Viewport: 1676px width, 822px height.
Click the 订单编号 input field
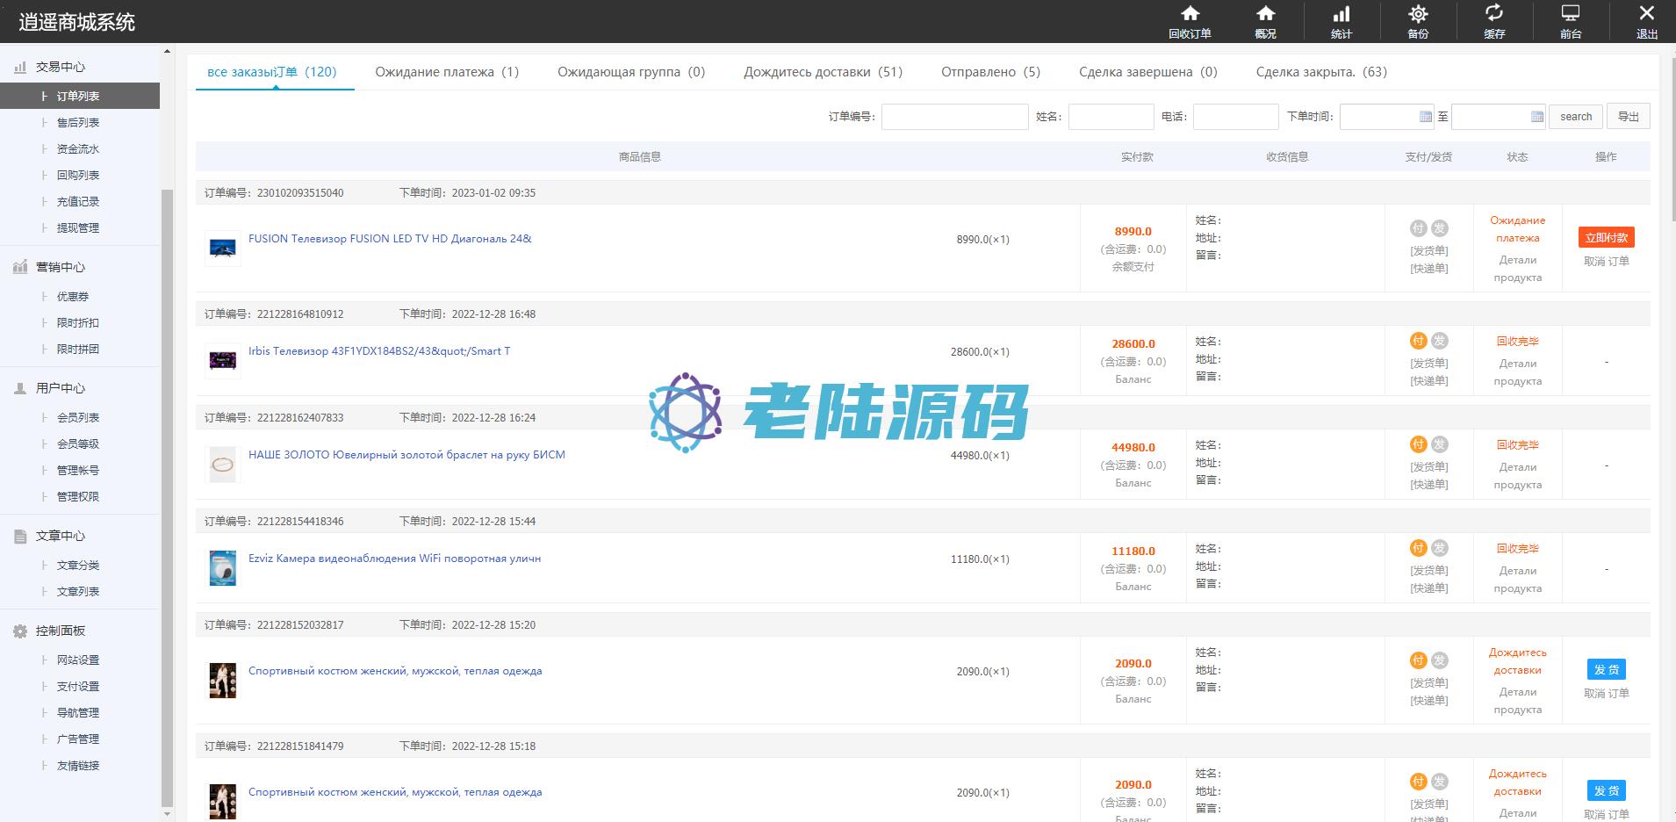(x=954, y=117)
